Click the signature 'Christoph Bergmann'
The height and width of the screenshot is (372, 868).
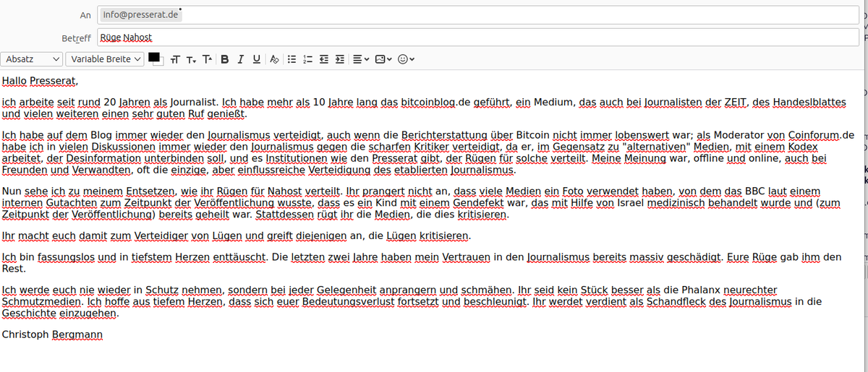point(52,334)
